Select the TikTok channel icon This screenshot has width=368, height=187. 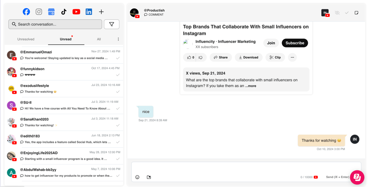pyautogui.click(x=64, y=12)
